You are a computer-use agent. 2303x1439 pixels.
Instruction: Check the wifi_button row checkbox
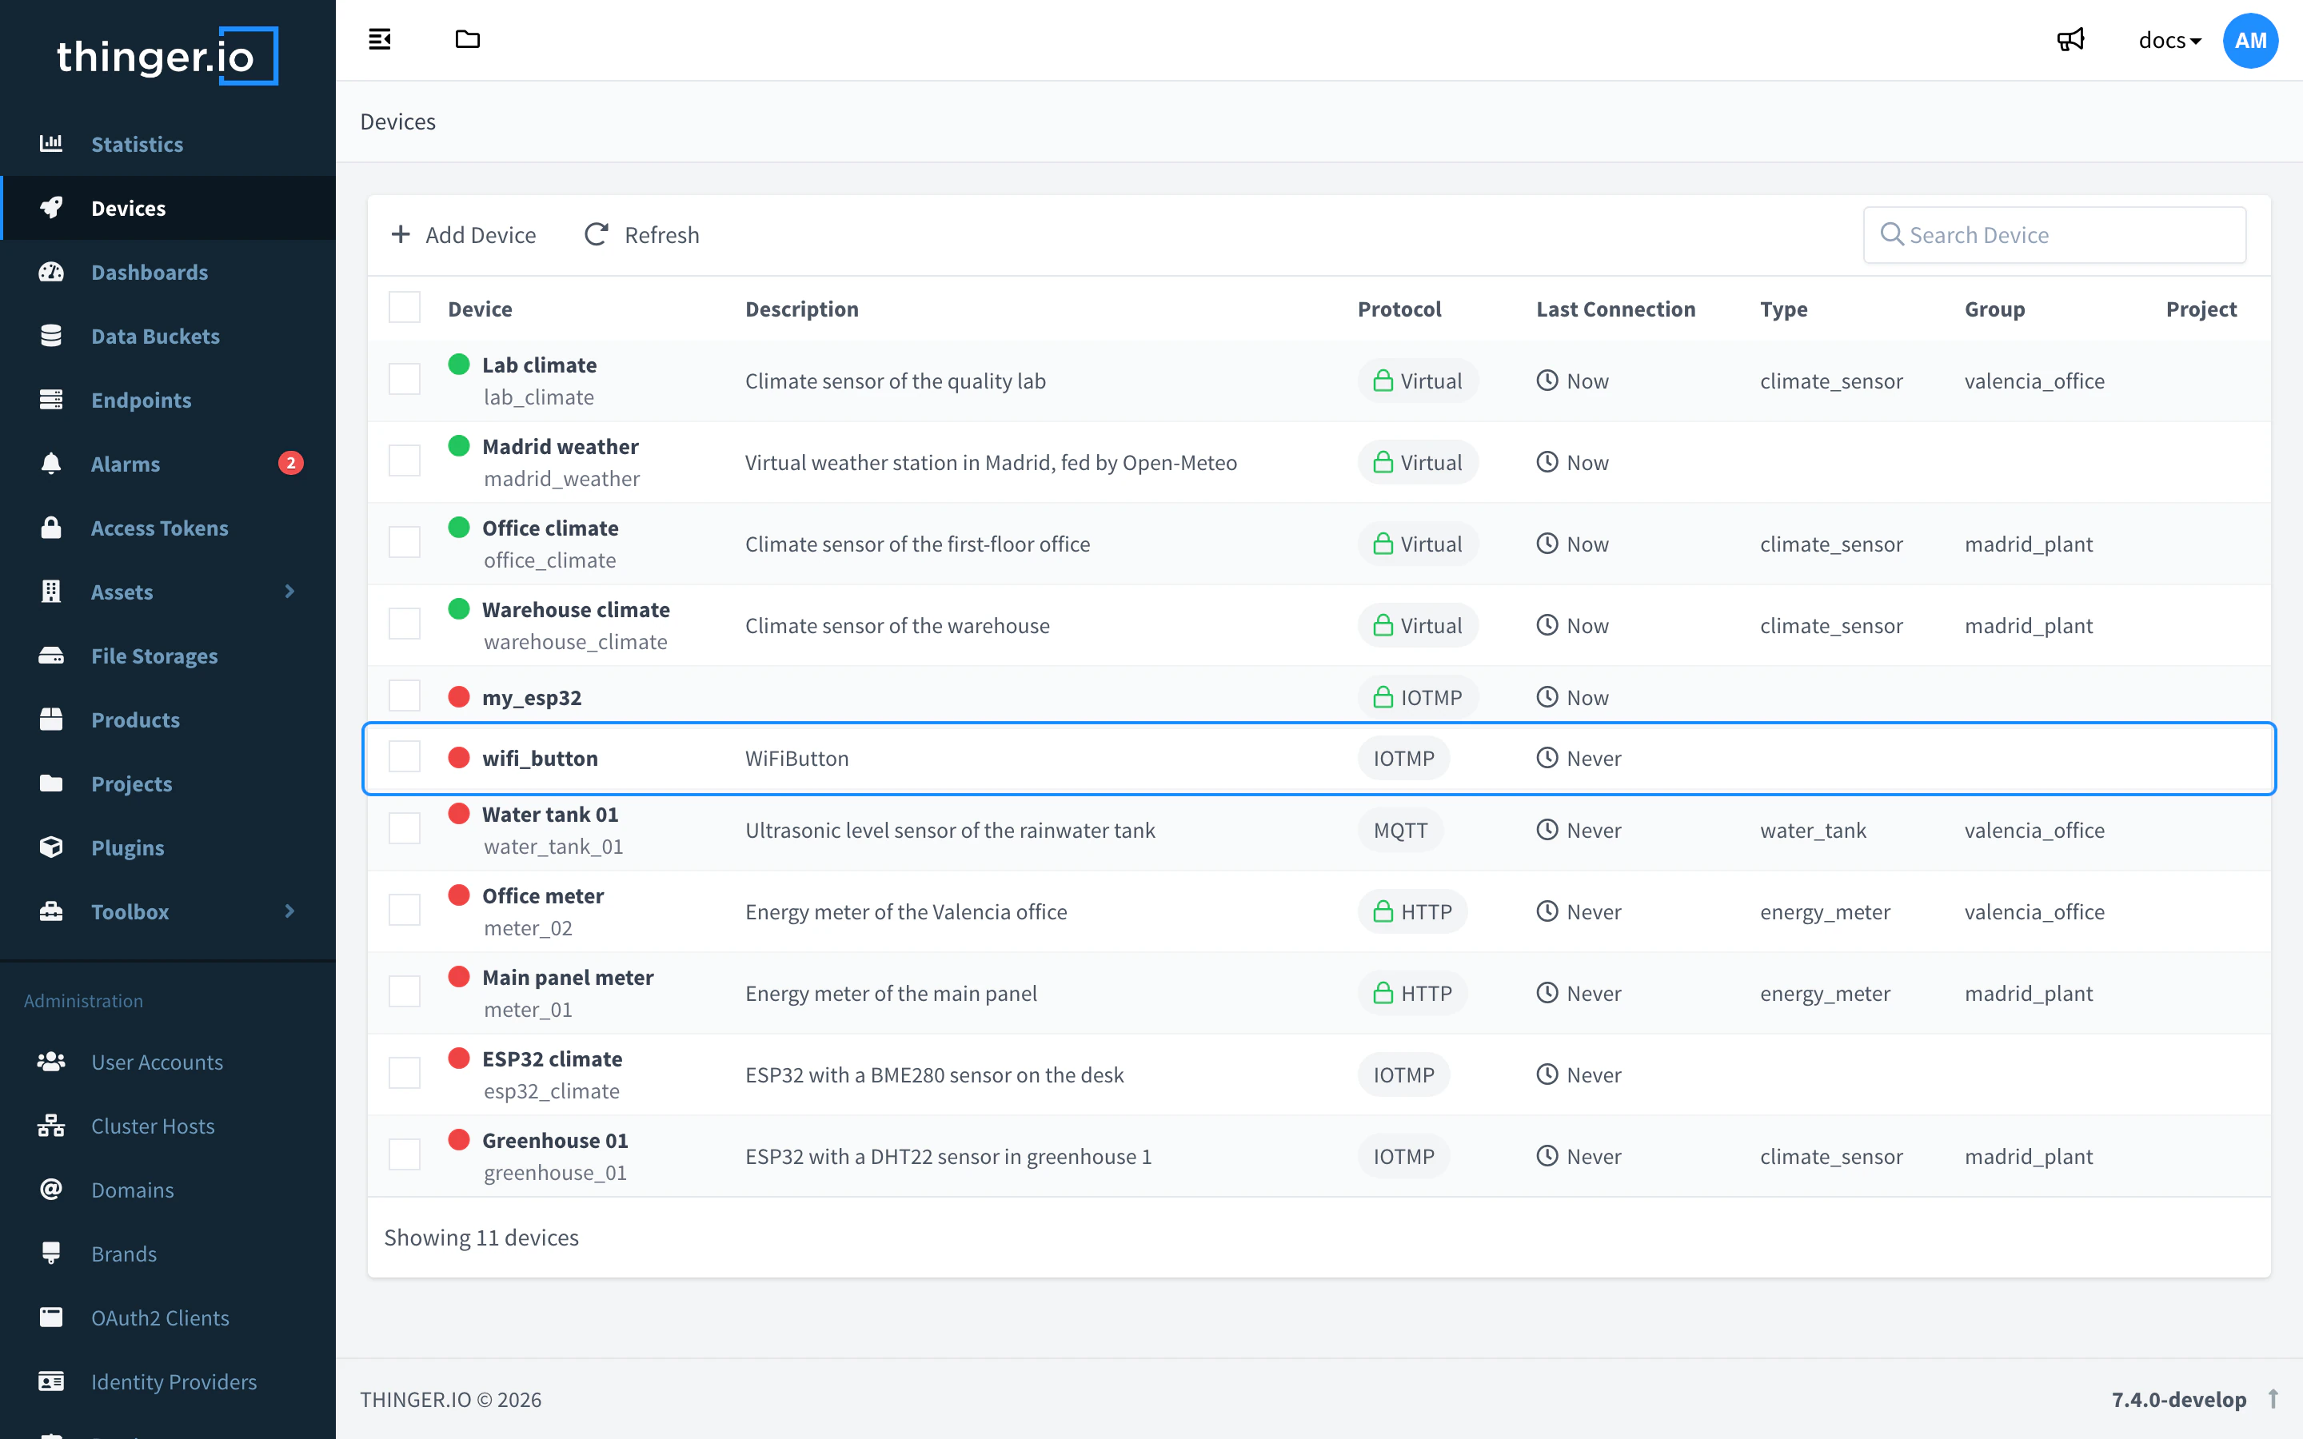[405, 758]
